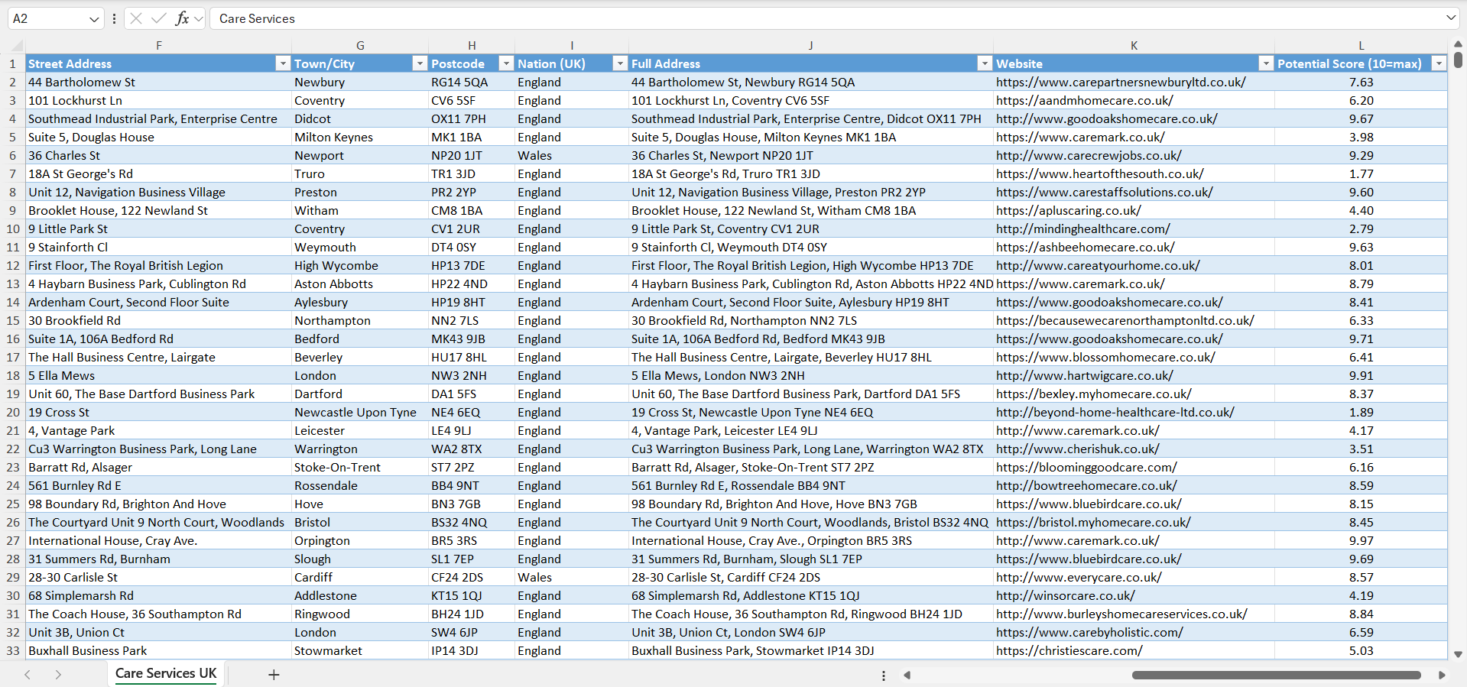Open heartofthesouth.co.uk website link

pos(1100,173)
